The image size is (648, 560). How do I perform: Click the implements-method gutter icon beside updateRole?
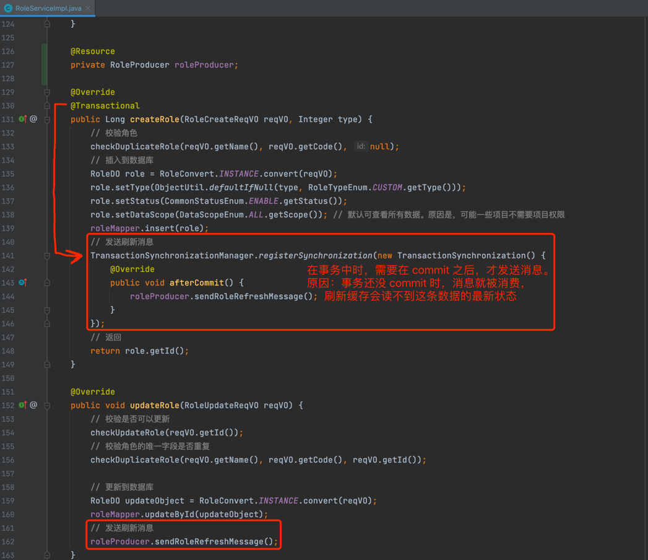[22, 405]
